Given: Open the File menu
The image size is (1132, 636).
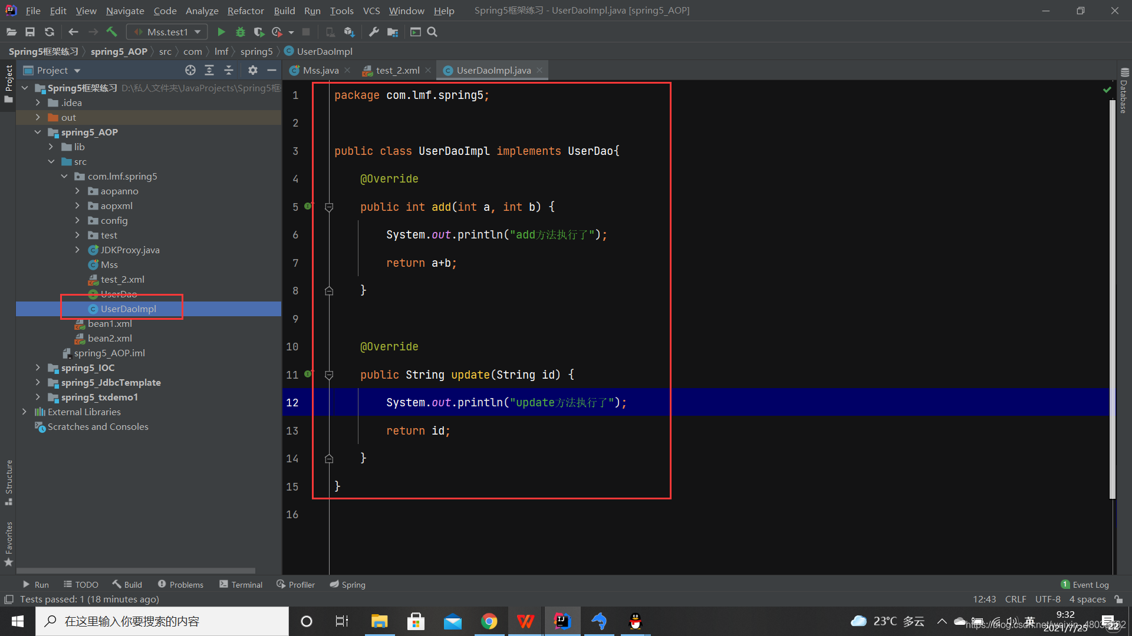Looking at the screenshot, I should tap(33, 11).
